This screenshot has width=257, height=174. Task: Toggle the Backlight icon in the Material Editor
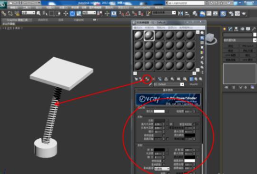tap(202, 38)
